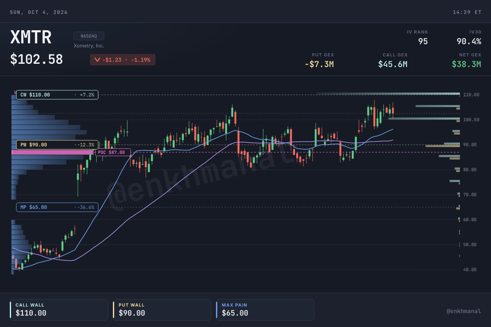This screenshot has height=327, width=491.
Task: Click the PUT GEX value -$7.3M
Action: (319, 64)
